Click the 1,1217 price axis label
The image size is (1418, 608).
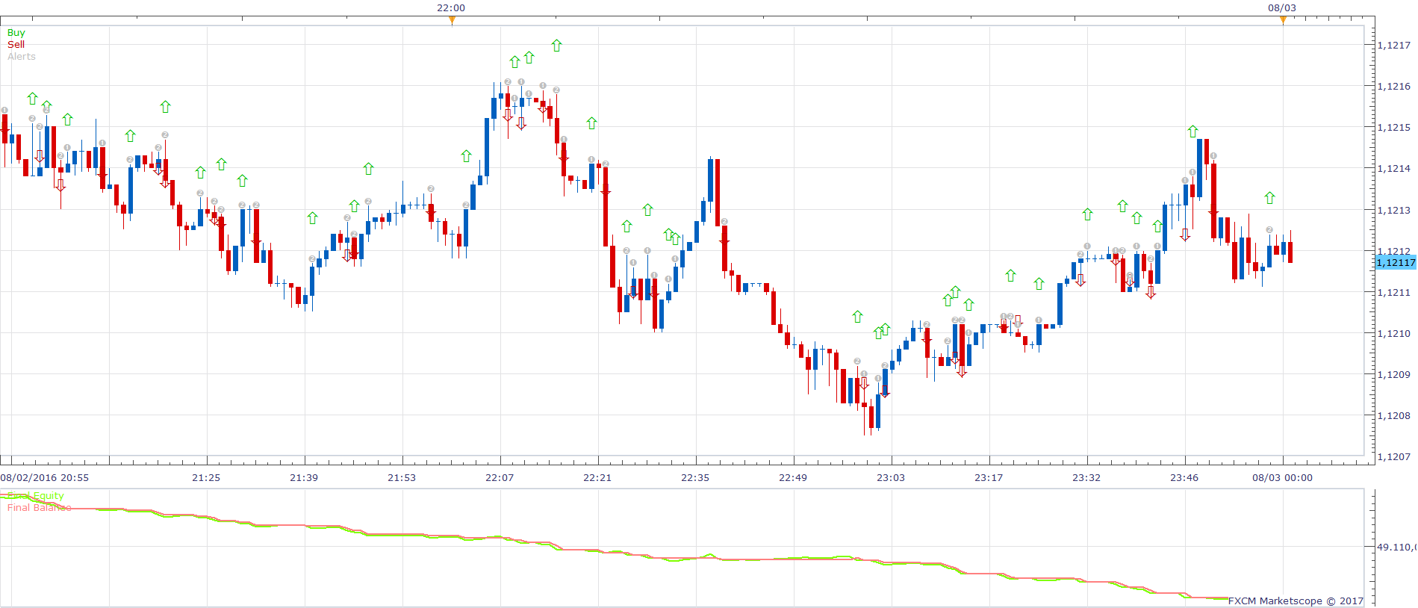(x=1394, y=46)
